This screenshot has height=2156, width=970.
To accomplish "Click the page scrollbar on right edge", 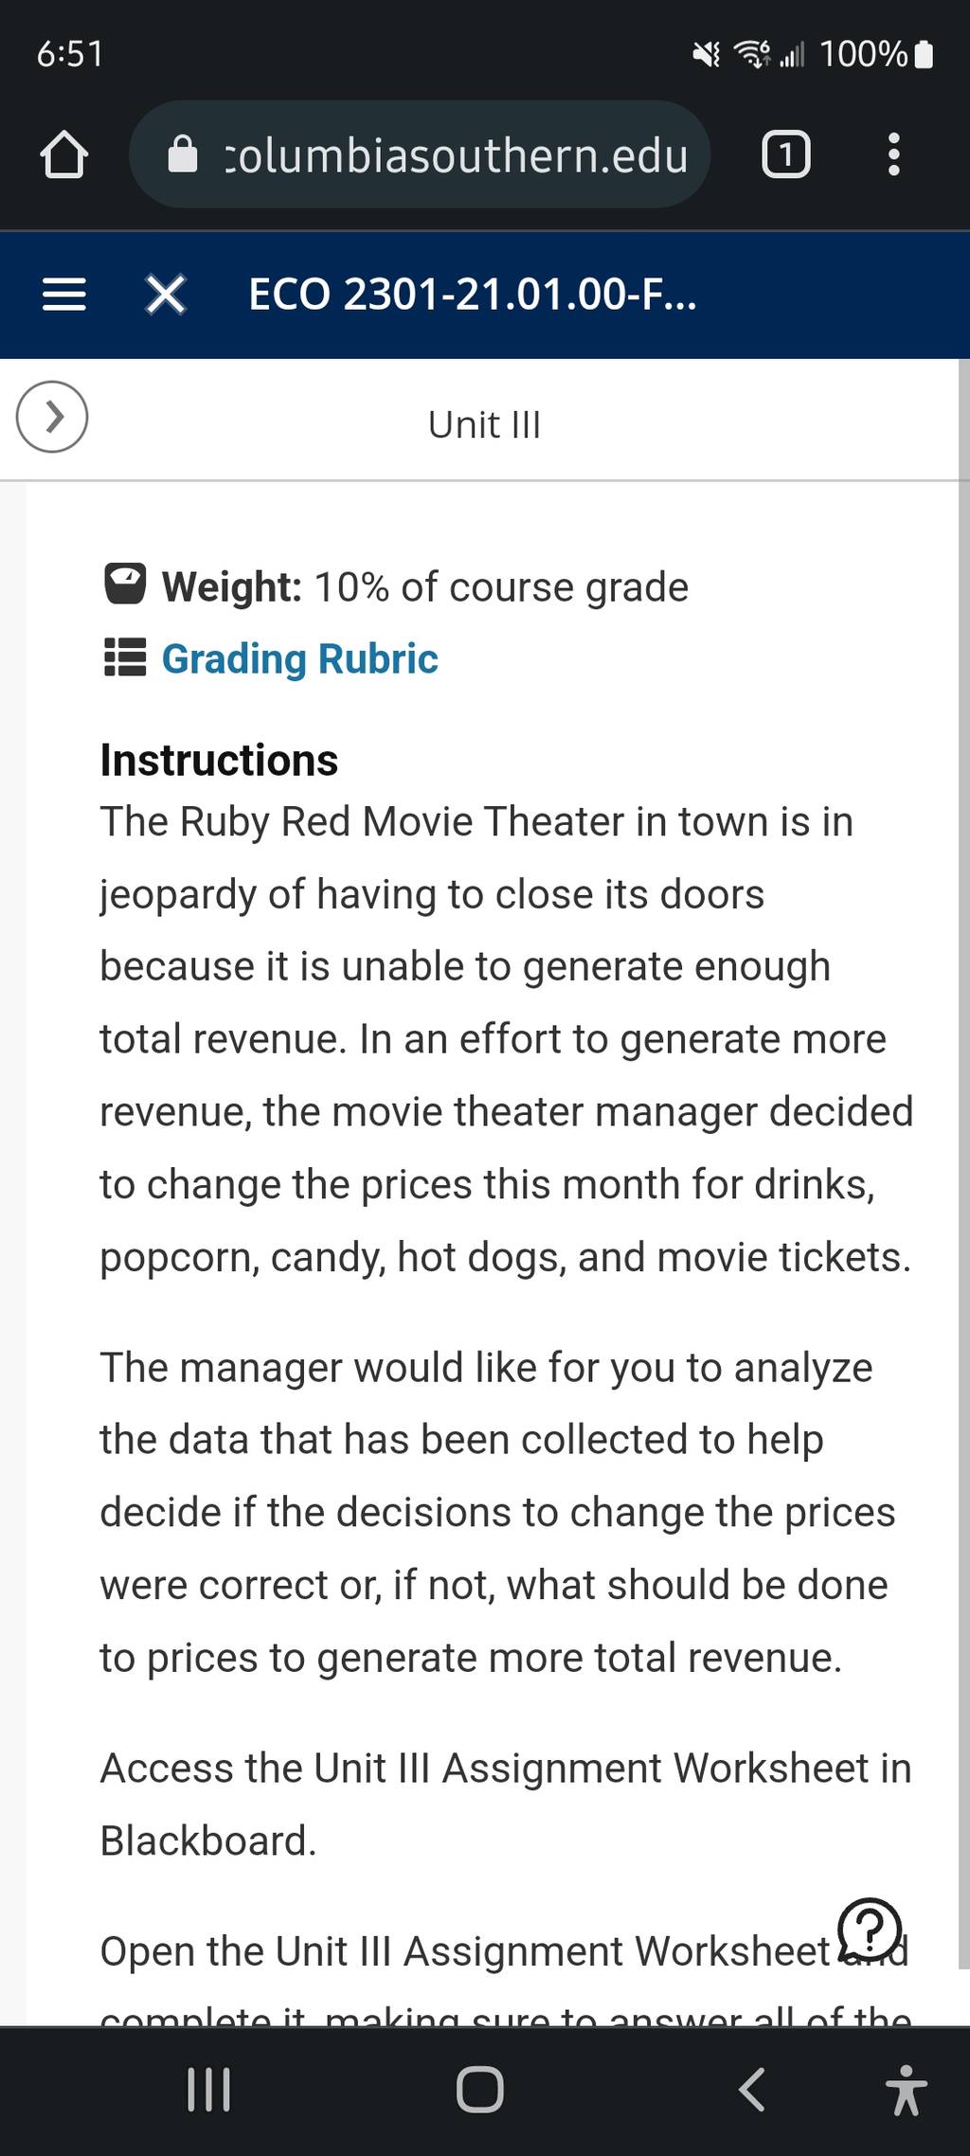I will 964,1163.
